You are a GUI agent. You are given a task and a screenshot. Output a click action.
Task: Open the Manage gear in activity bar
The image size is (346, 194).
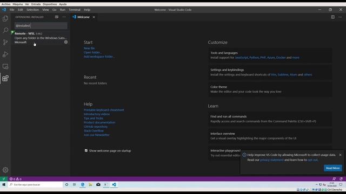click(5, 170)
